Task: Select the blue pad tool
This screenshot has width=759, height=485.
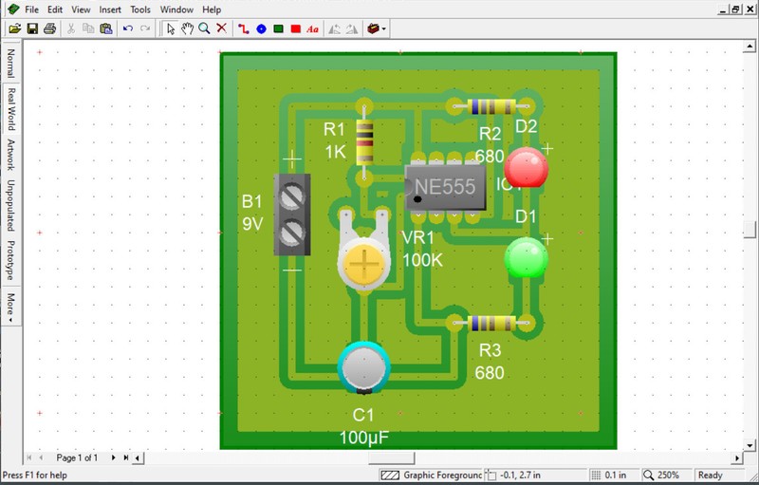Action: [262, 29]
